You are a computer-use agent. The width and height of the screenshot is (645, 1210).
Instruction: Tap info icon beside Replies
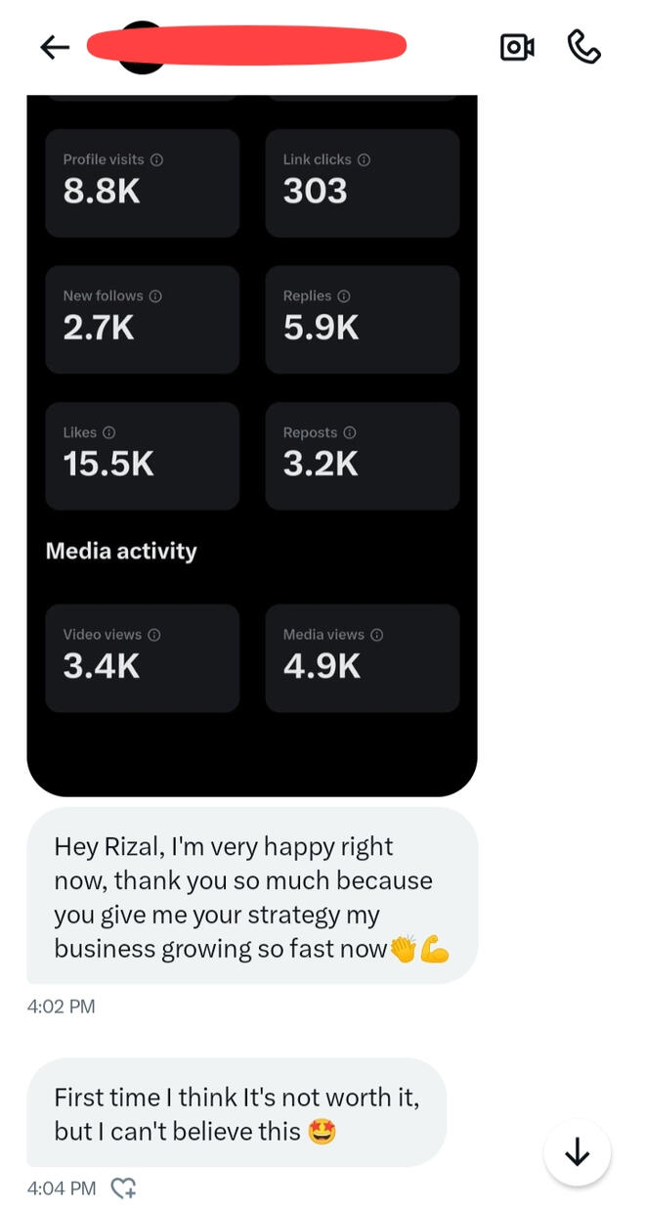[344, 295]
